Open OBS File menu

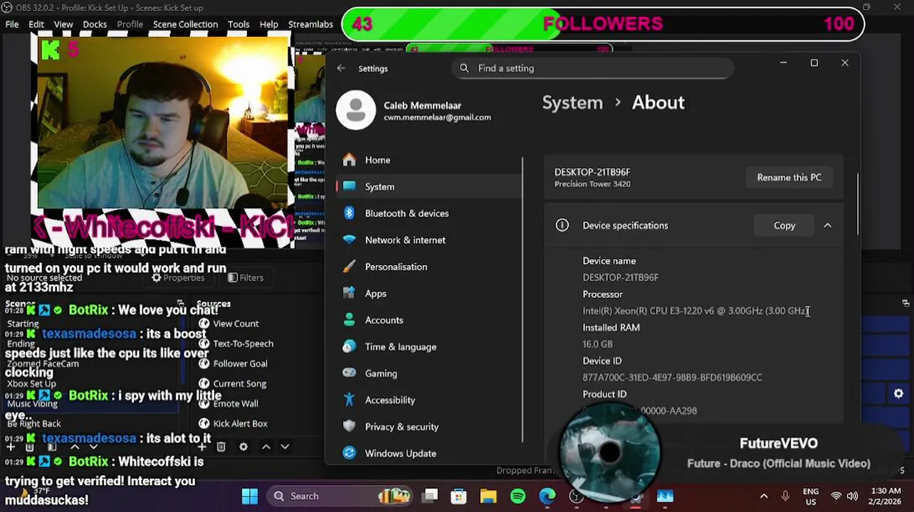point(12,24)
